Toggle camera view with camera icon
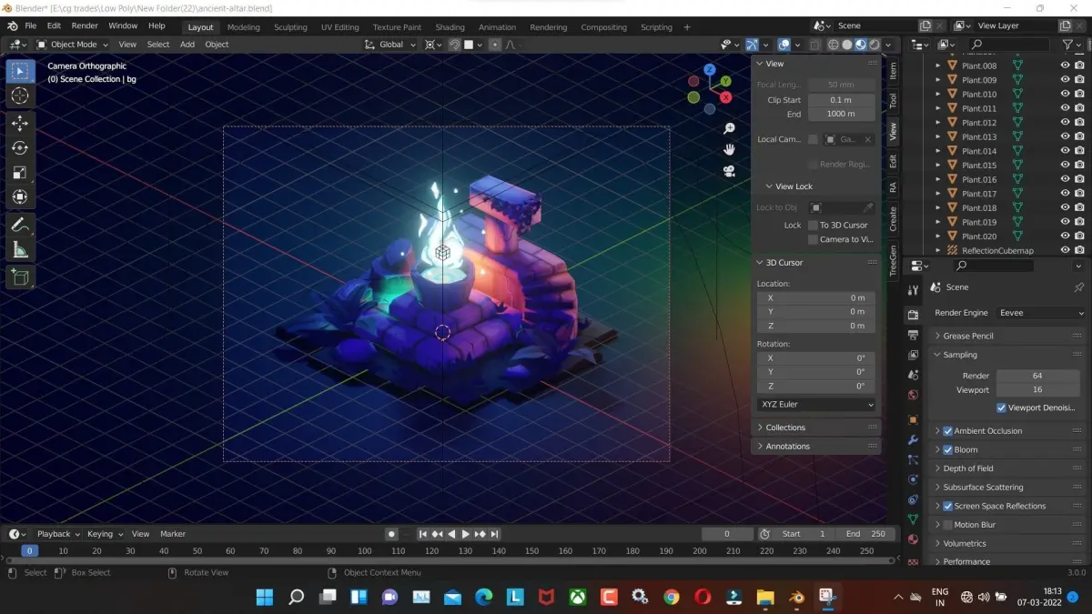The width and height of the screenshot is (1092, 614). [x=729, y=171]
